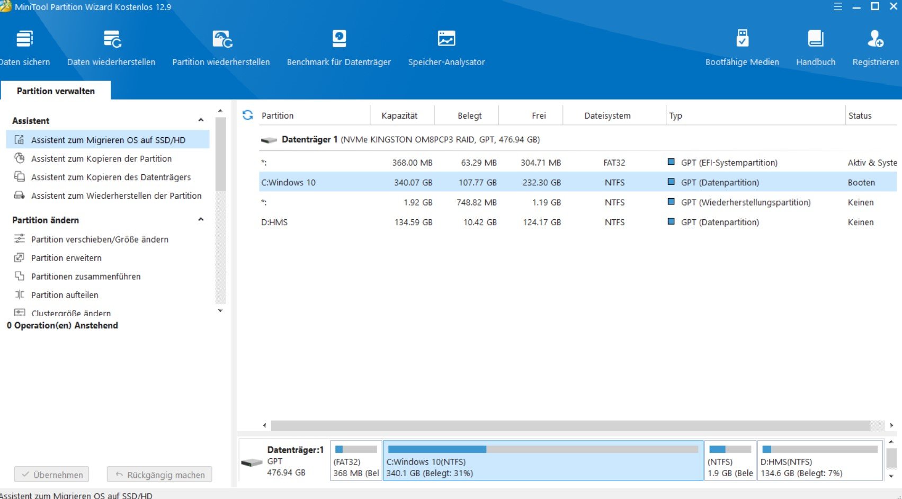Click the Partition aufteilen icon
This screenshot has width=902, height=499.
tap(19, 295)
